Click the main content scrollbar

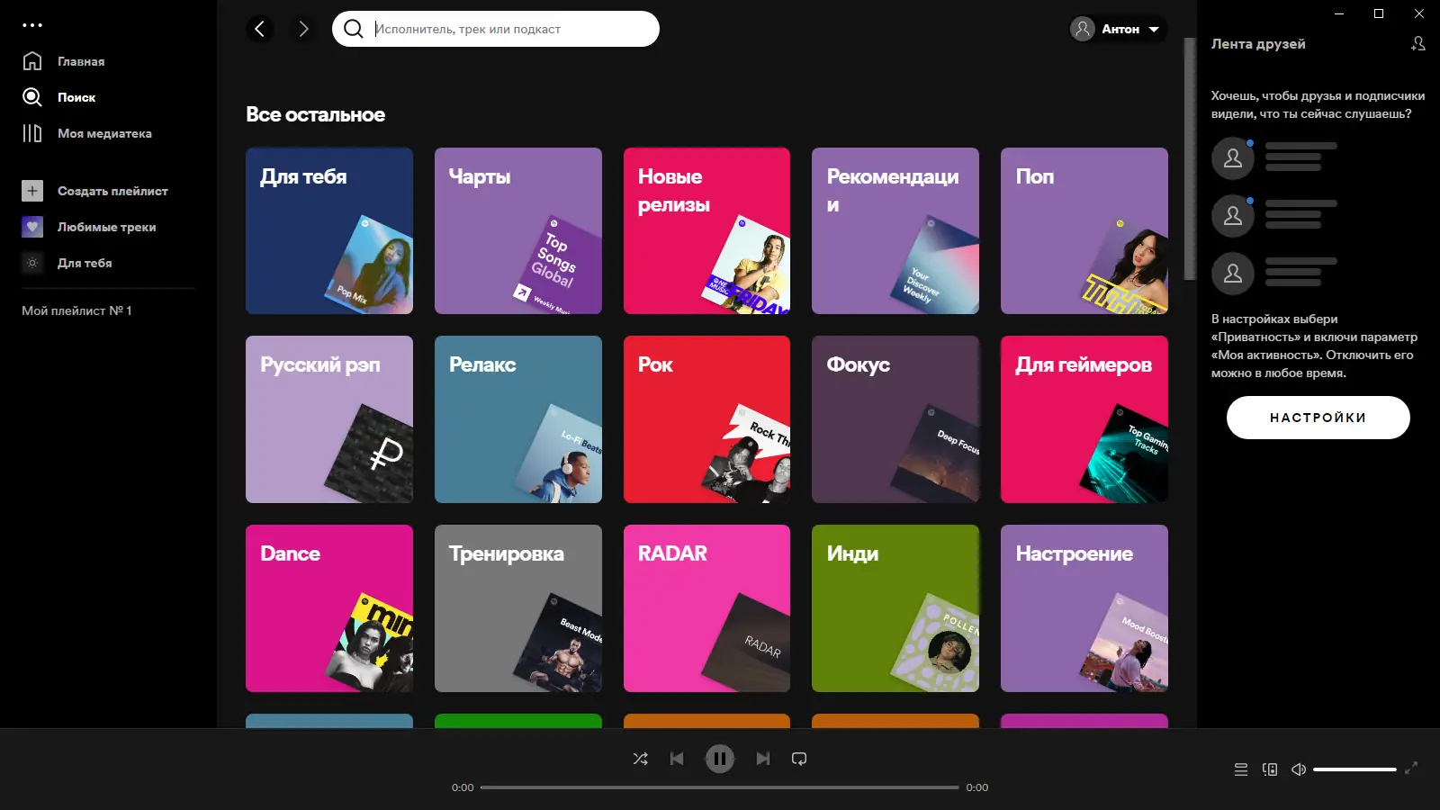pos(1190,159)
